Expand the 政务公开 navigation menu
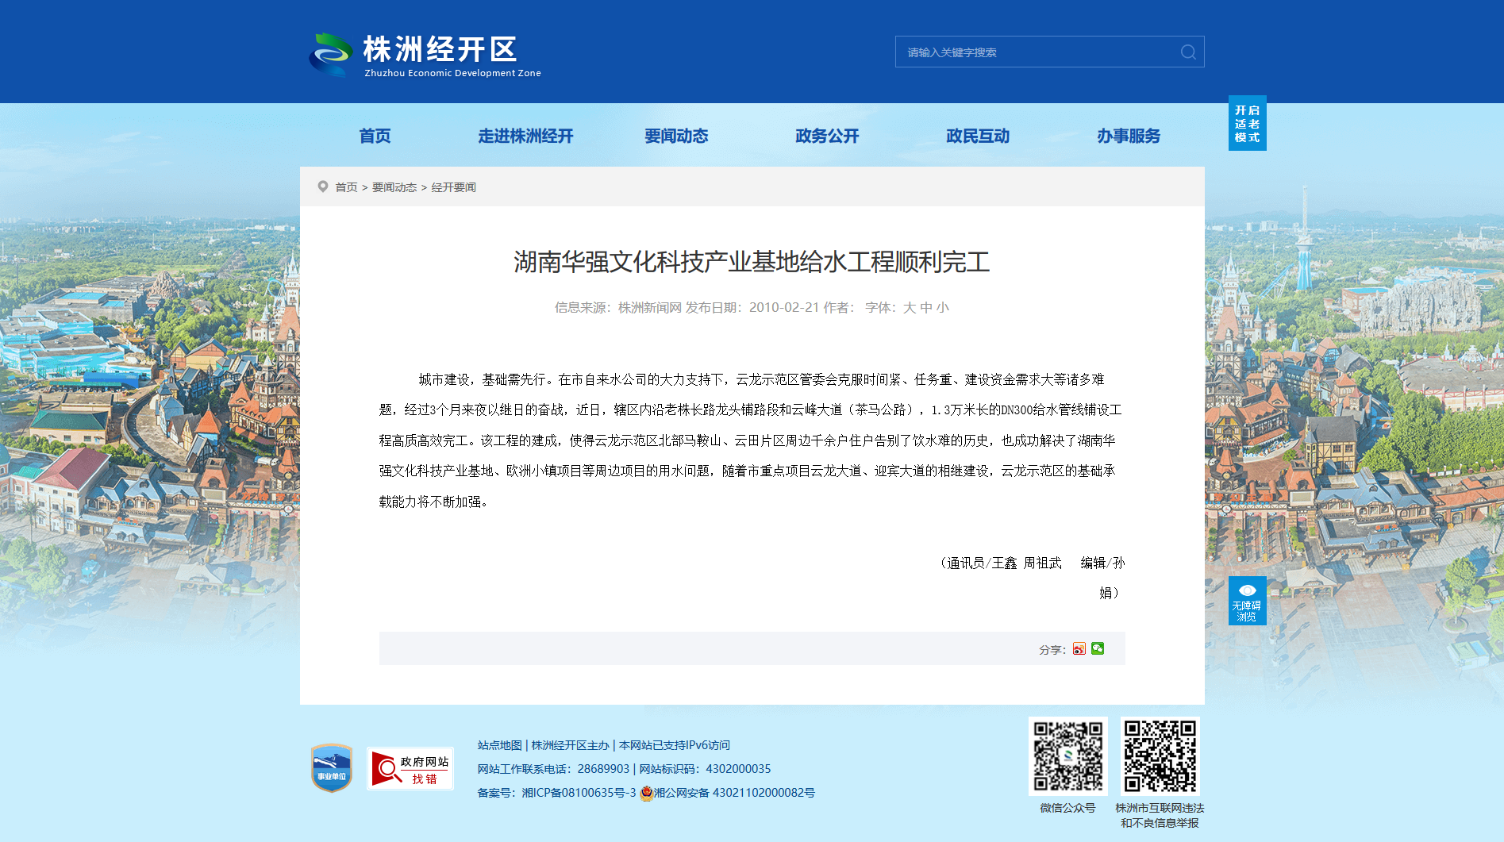 click(x=827, y=136)
